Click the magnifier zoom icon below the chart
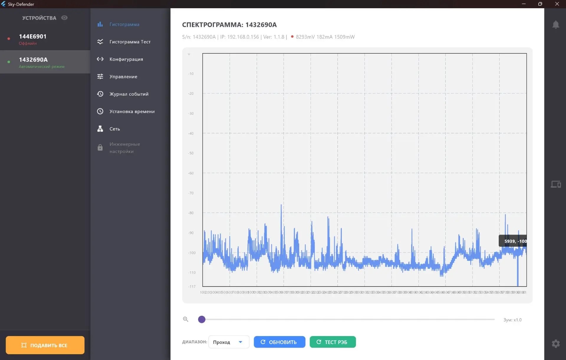 (x=185, y=319)
